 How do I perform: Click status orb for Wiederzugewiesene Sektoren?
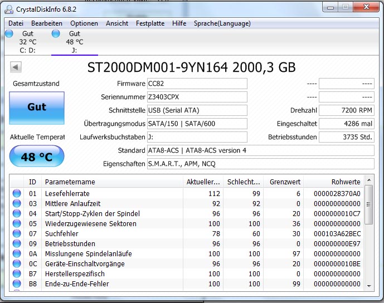coord(17,223)
